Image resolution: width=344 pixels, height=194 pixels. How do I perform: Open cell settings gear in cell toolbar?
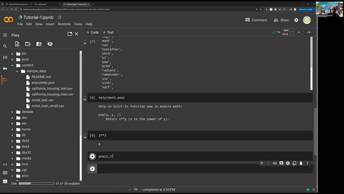coord(288,163)
